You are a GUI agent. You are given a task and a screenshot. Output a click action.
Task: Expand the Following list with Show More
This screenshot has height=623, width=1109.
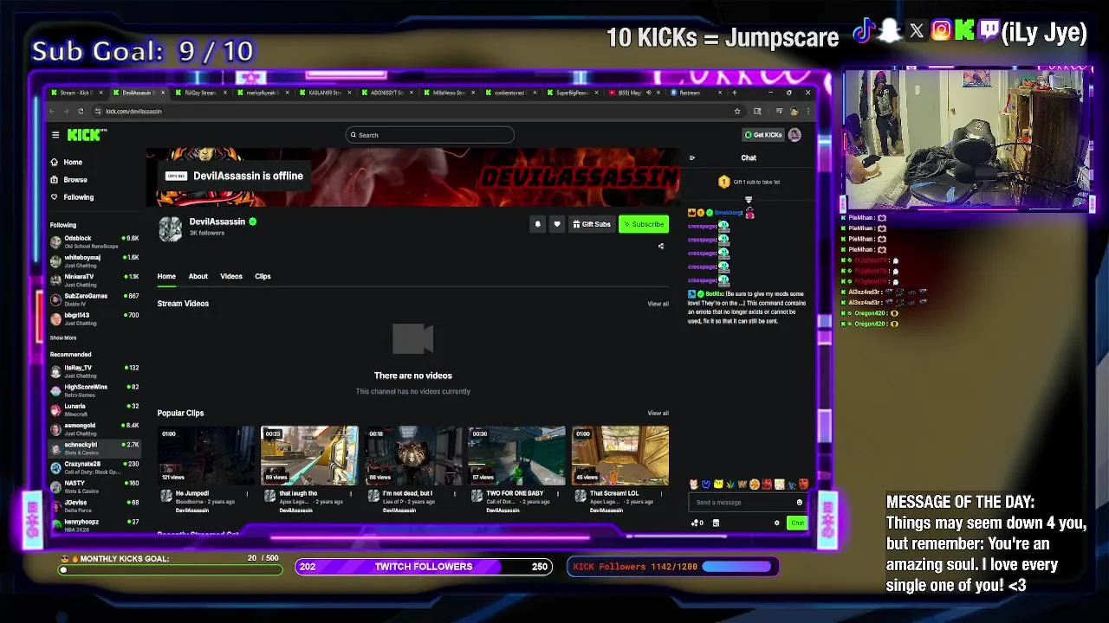tap(63, 337)
